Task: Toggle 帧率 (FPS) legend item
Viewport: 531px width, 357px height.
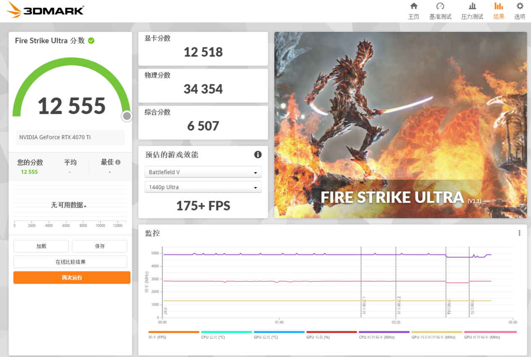Action: click(x=174, y=335)
